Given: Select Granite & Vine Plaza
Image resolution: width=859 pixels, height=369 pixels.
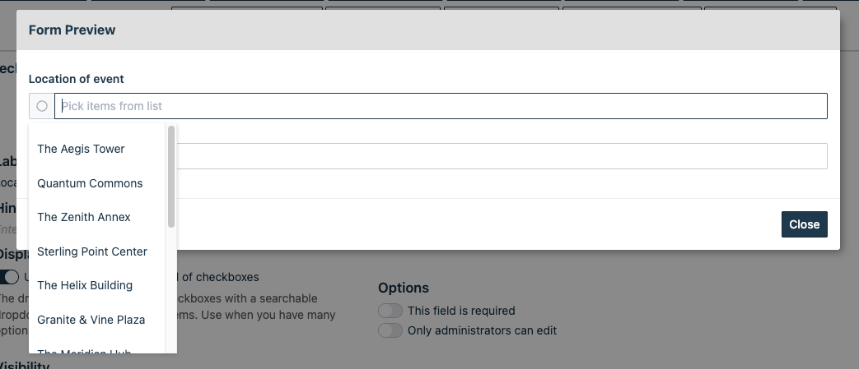Looking at the screenshot, I should click(91, 320).
